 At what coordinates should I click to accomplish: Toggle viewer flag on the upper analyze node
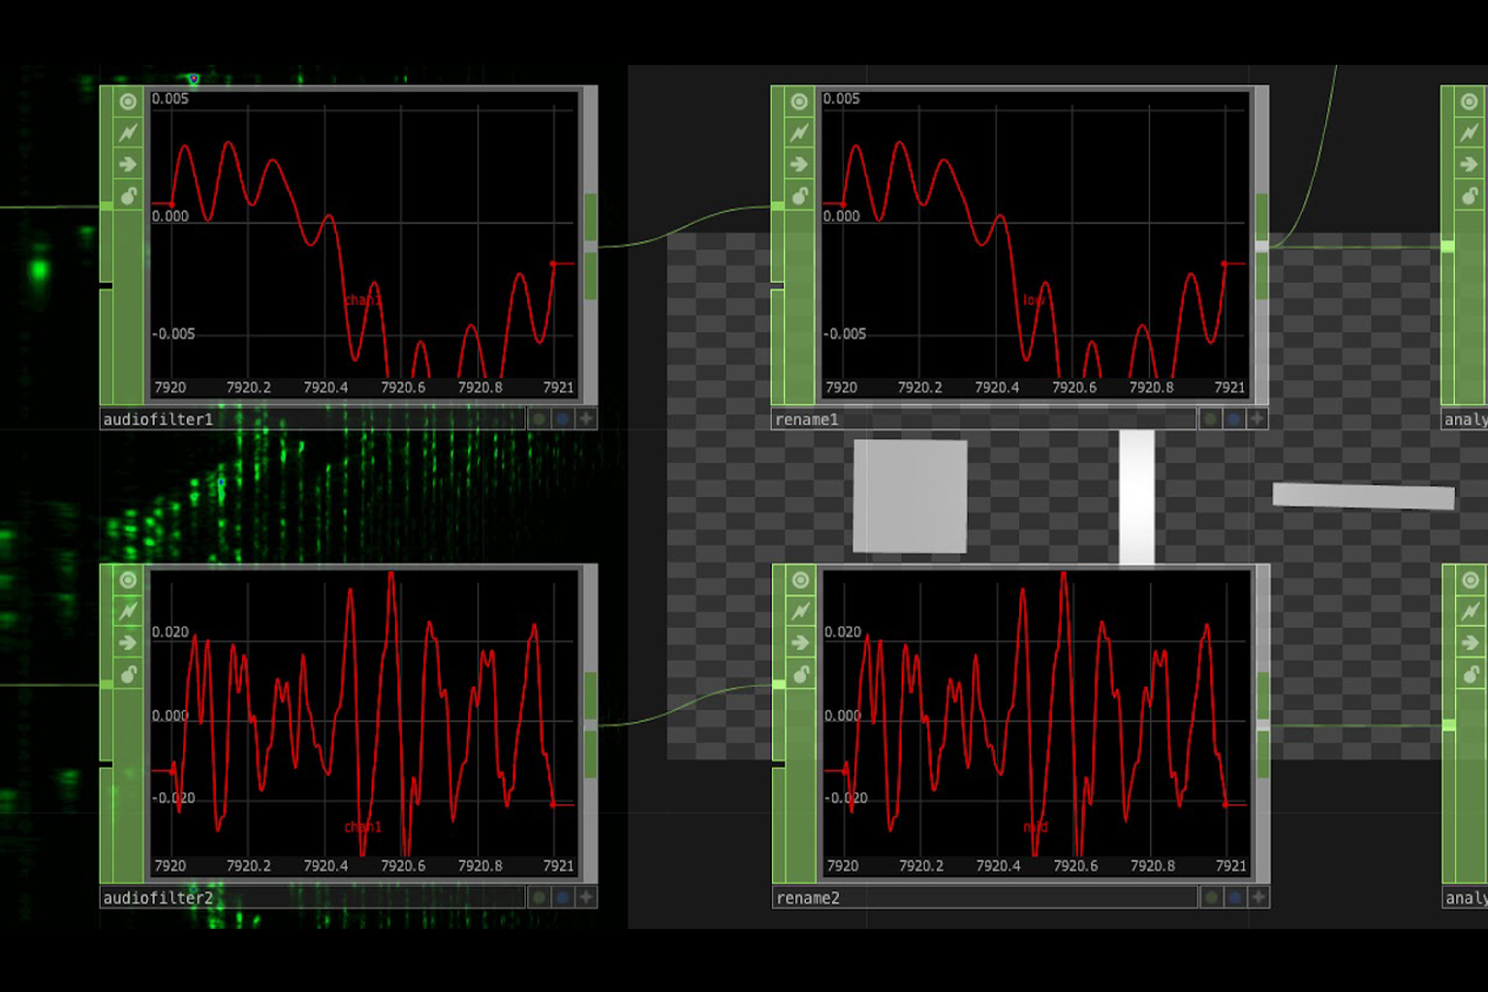click(1470, 101)
